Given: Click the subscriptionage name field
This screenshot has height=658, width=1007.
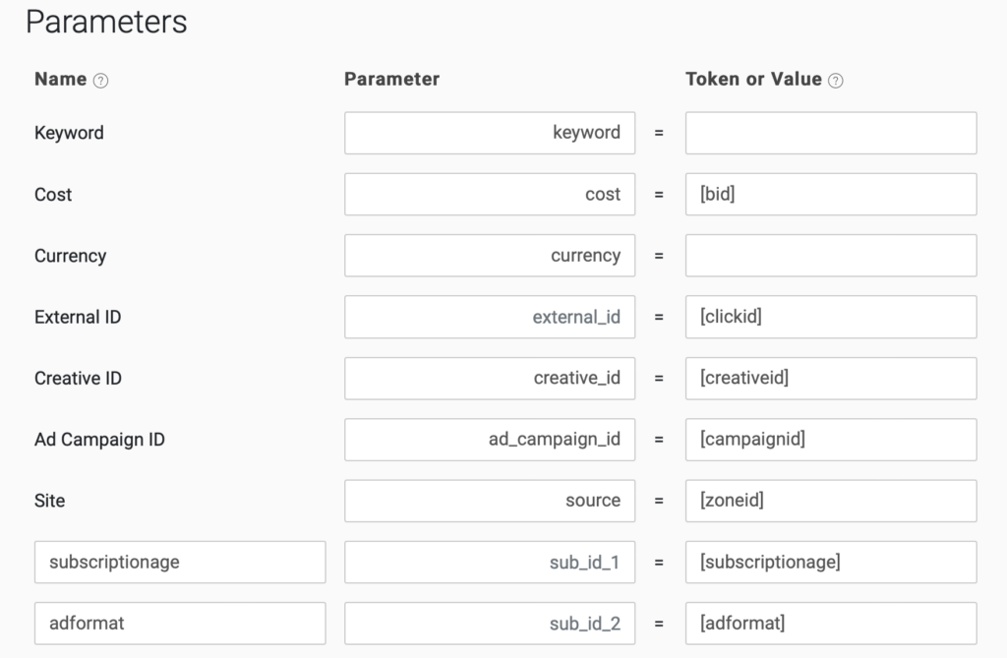Looking at the screenshot, I should 179,563.
